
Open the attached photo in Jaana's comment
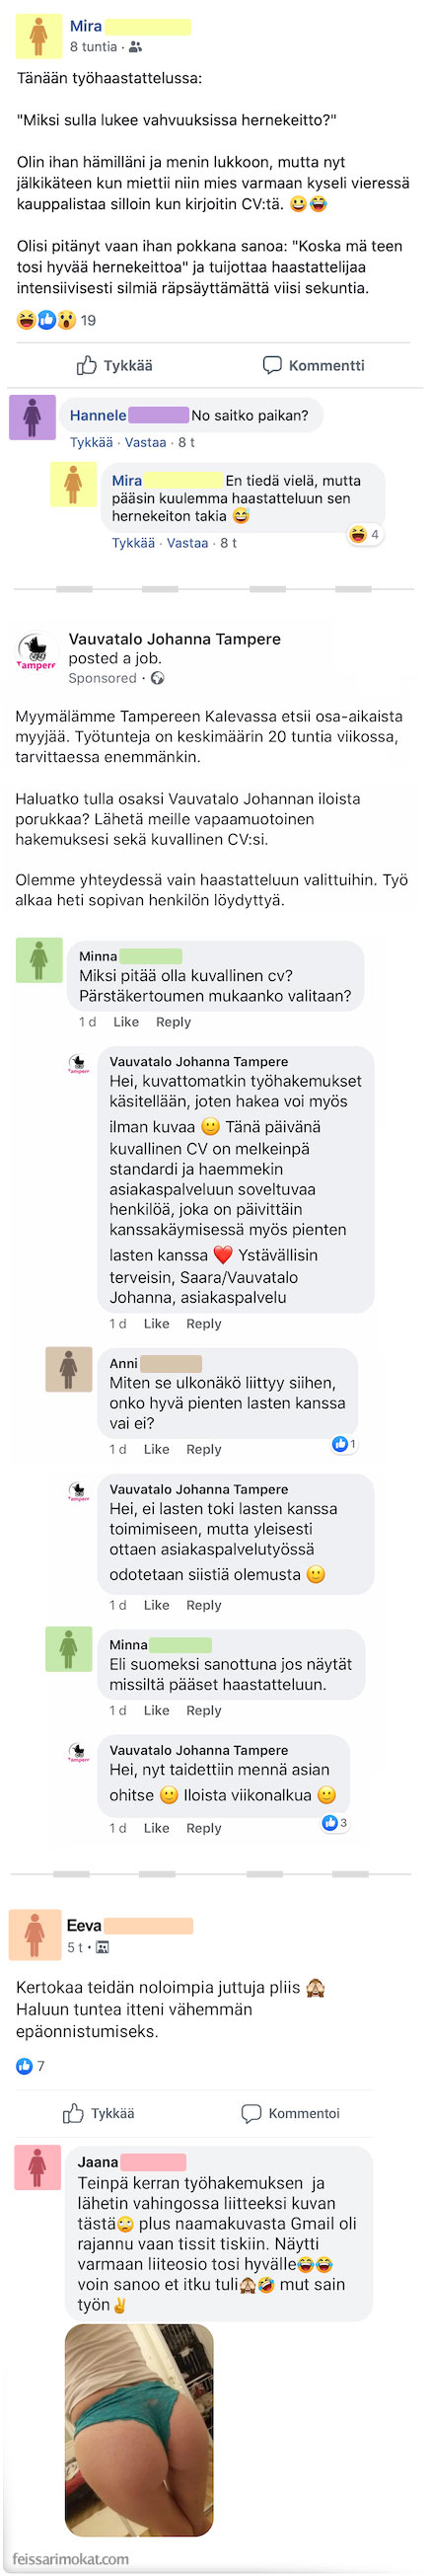pos(139,2429)
